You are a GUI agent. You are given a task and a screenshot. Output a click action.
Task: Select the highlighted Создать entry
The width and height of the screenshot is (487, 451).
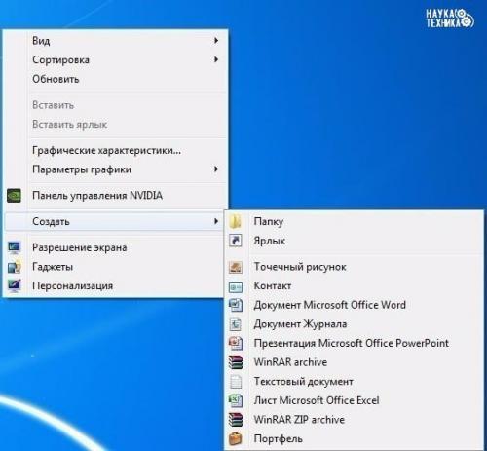point(115,221)
